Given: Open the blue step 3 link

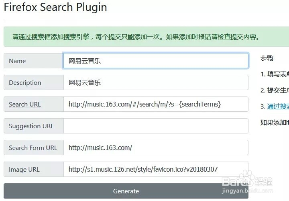Looking at the screenshot, I should click(x=278, y=107).
